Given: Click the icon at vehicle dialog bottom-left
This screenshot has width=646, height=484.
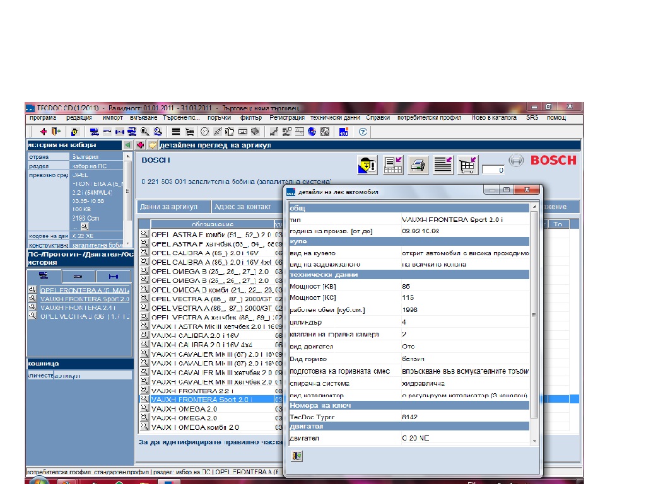Looking at the screenshot, I should pos(297,456).
